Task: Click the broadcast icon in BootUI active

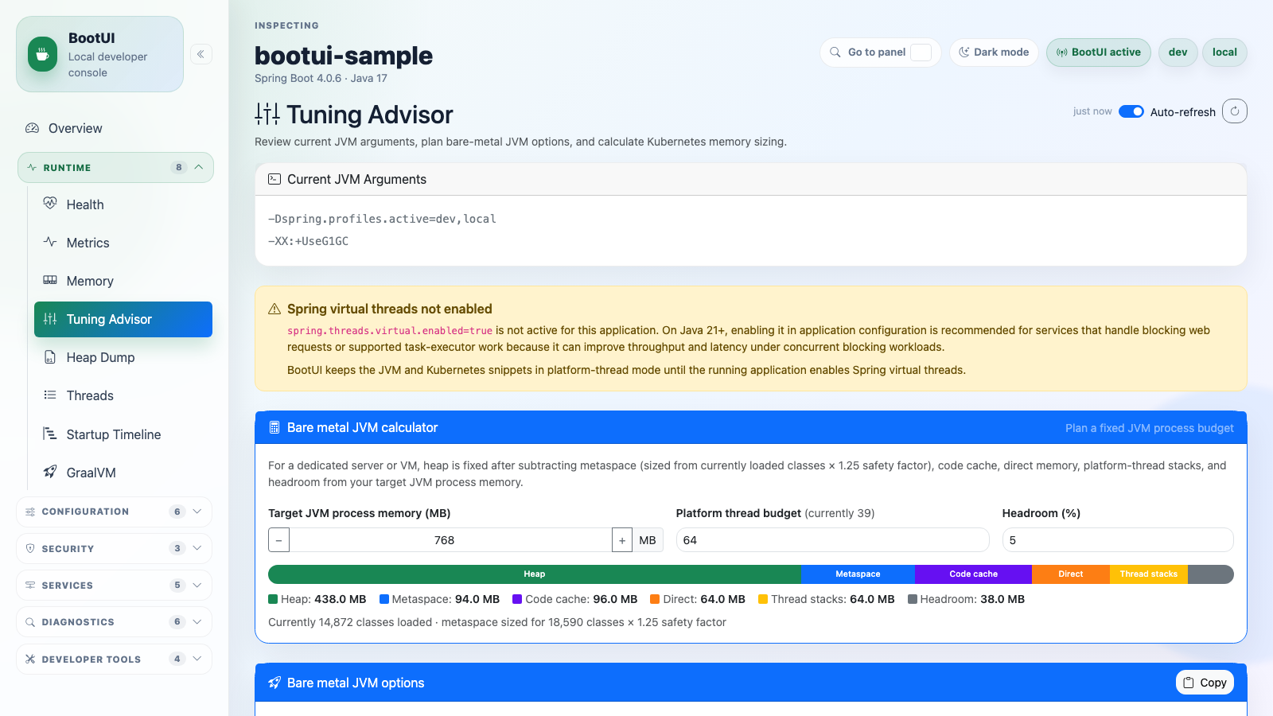Action: pyautogui.click(x=1061, y=53)
